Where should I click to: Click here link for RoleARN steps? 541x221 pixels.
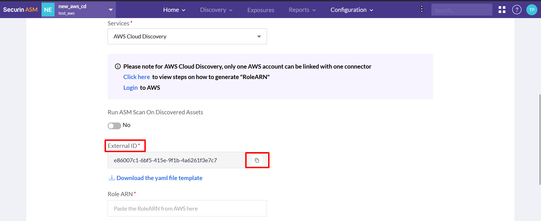[136, 77]
